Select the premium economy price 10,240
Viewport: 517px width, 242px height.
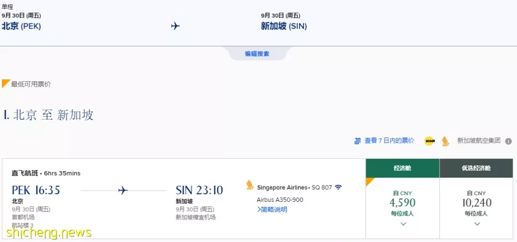click(x=477, y=202)
